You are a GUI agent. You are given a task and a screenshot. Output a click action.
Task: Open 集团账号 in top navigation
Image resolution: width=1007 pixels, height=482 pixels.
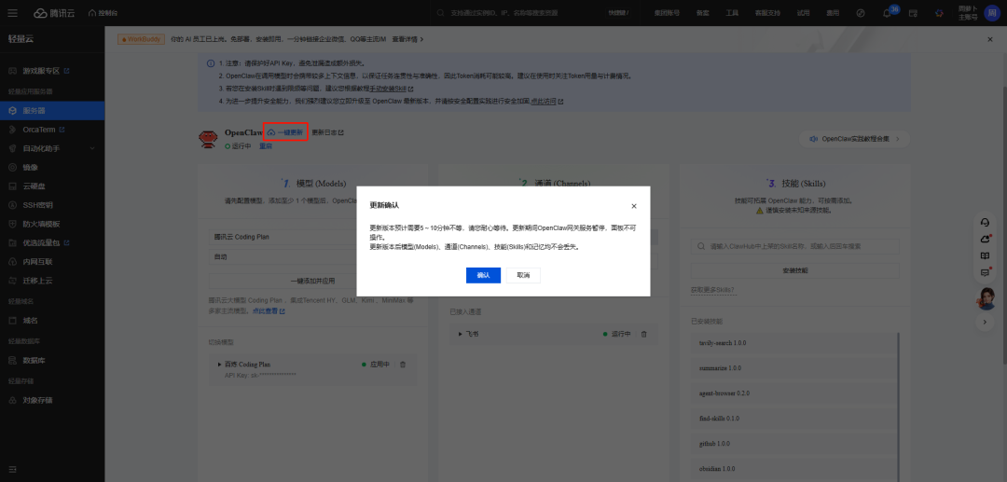tap(667, 13)
